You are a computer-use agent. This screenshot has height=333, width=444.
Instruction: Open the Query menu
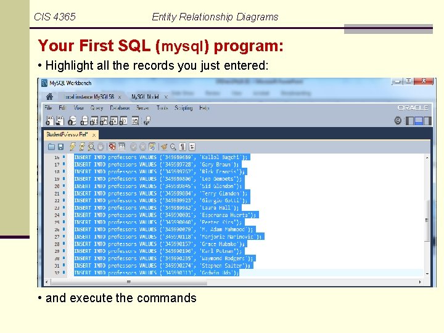[97, 108]
